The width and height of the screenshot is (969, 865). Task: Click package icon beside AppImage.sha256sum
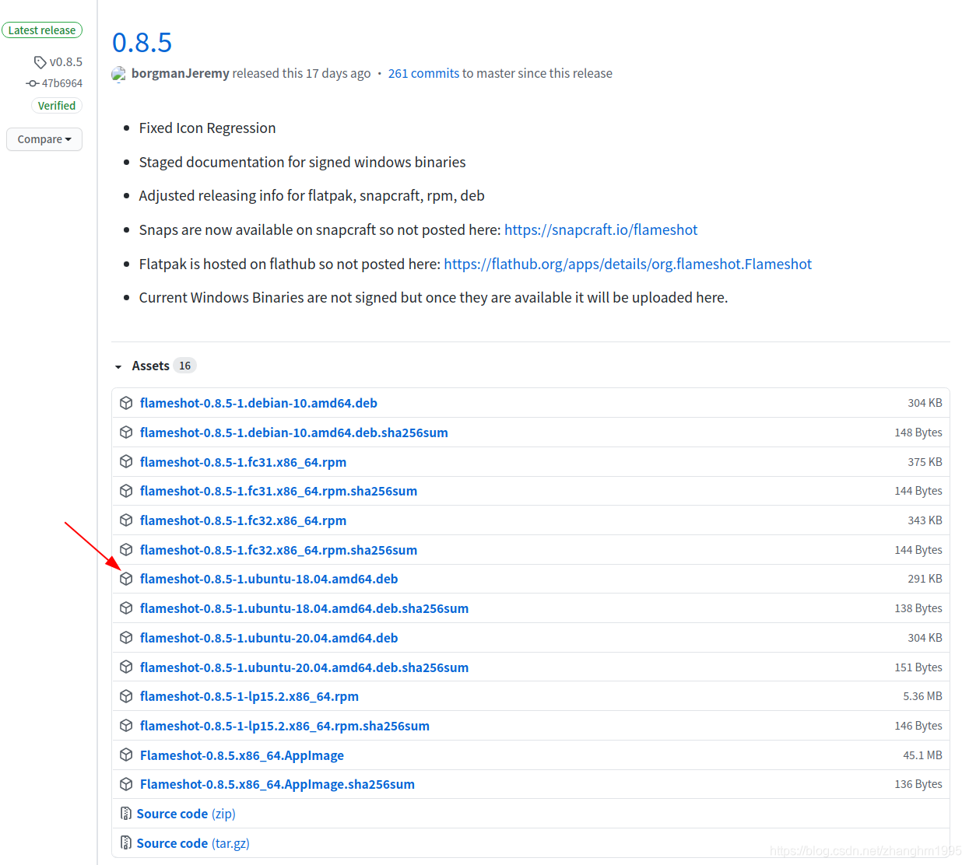pos(126,784)
